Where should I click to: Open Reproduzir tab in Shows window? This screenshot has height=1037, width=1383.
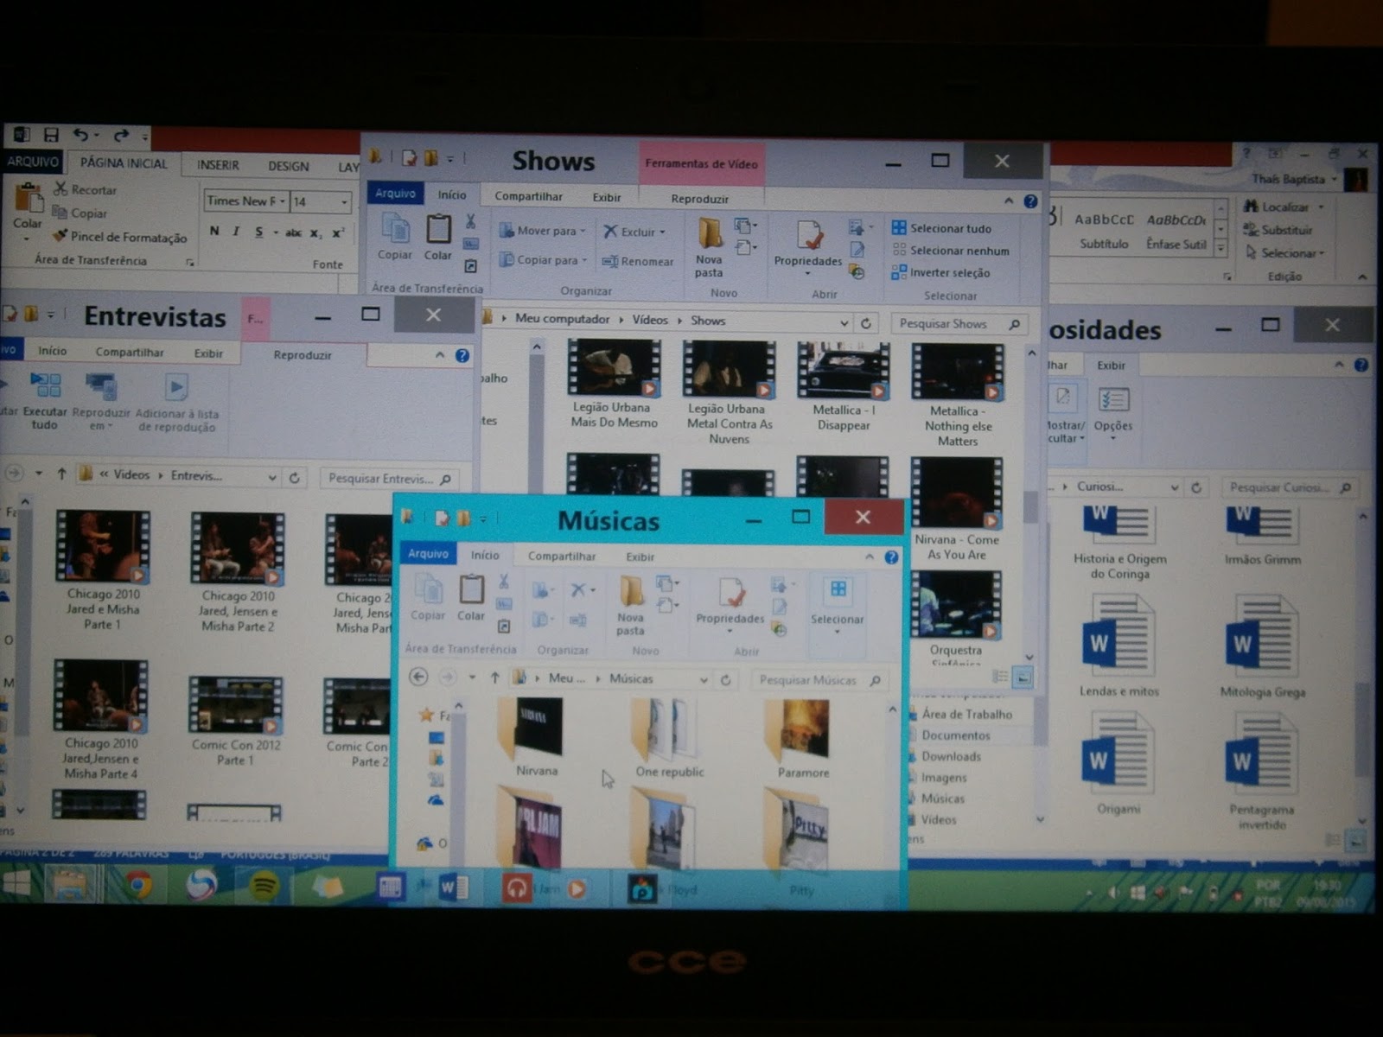tap(700, 199)
